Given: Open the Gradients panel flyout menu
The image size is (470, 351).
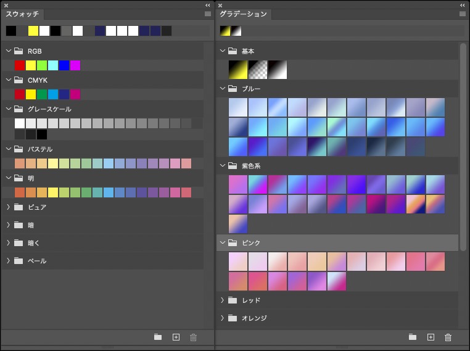Looking at the screenshot, I should click(x=463, y=14).
